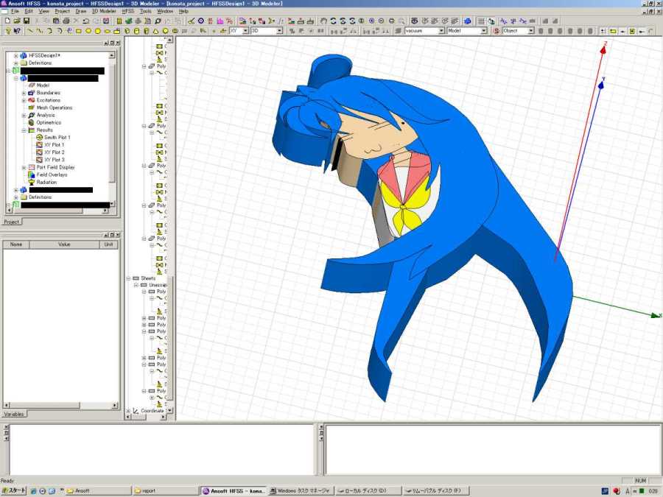Click the grid settings icon
Image resolution: width=663 pixels, height=497 pixels.
pyautogui.click(x=481, y=21)
